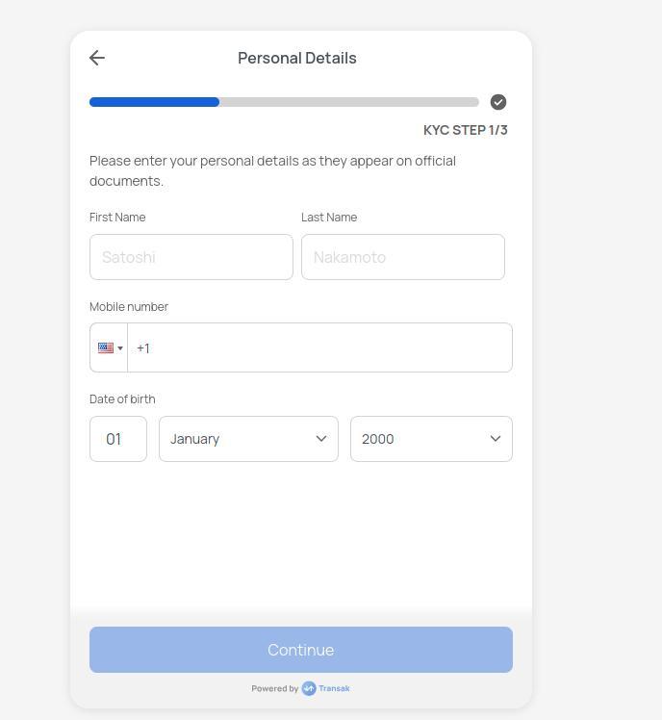Click the chevron in the year selector

coord(496,439)
